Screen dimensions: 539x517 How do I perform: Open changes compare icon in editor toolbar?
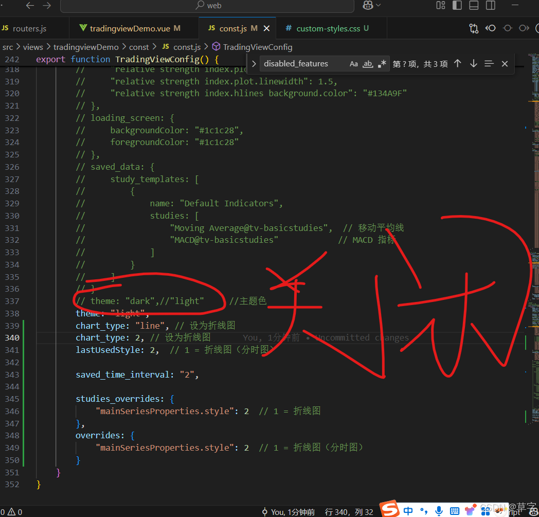click(x=474, y=28)
